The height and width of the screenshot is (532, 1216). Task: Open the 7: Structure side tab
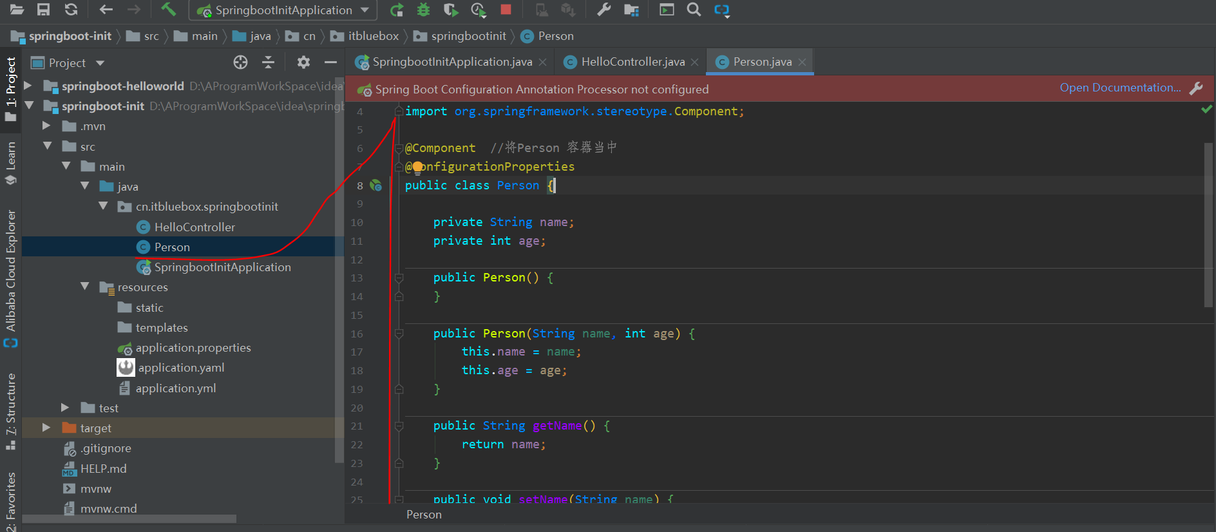pyautogui.click(x=10, y=412)
